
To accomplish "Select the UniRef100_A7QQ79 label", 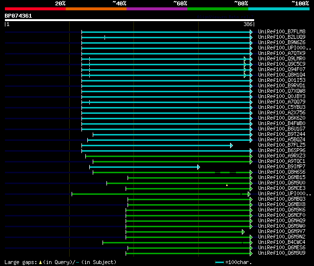I will (282, 102).
